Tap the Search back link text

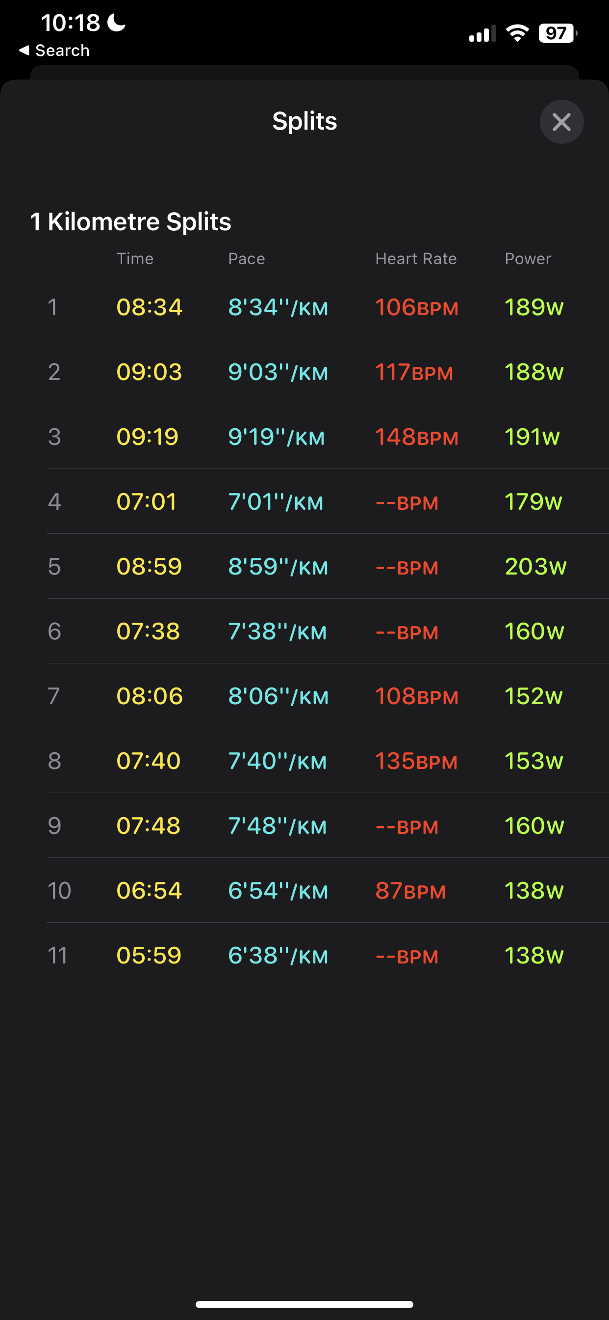pyautogui.click(x=62, y=50)
